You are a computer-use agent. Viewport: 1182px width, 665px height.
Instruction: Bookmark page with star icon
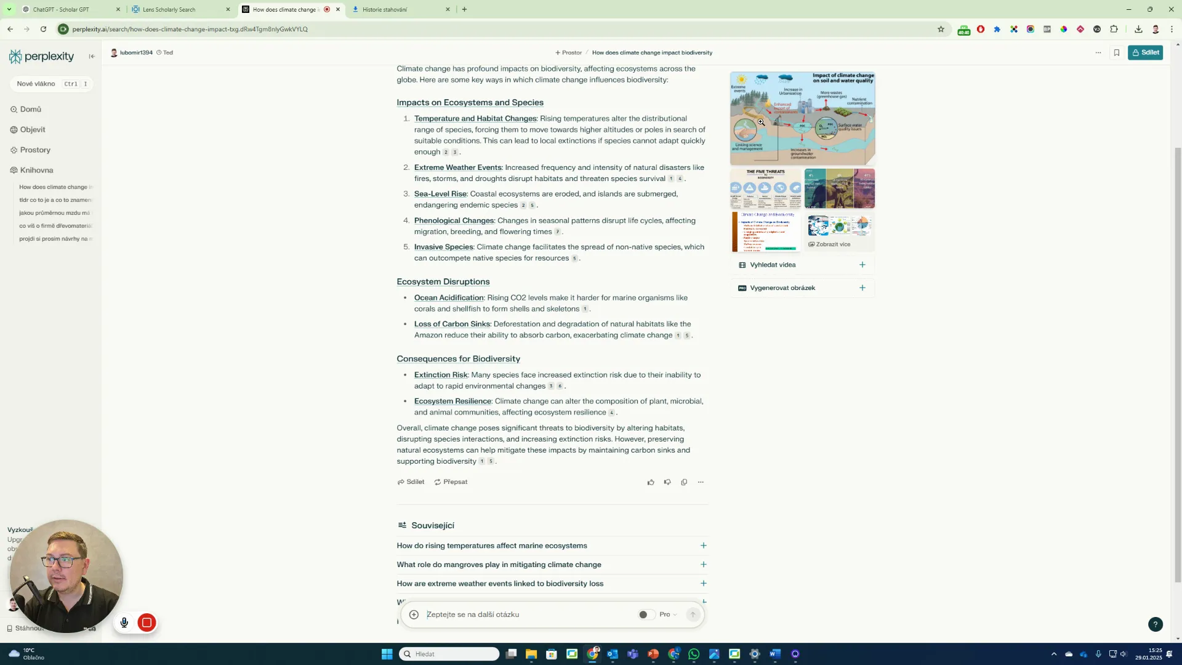(x=941, y=29)
